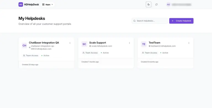Click Active status on TestTeam card

[x=164, y=53]
